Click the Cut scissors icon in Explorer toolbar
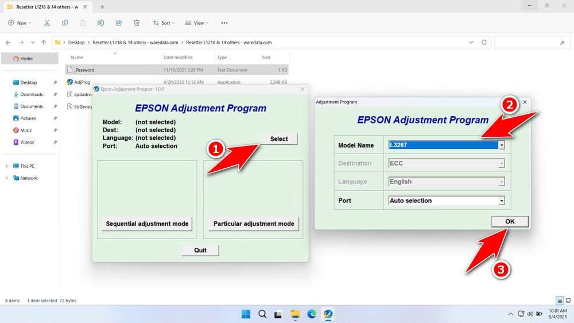The height and width of the screenshot is (323, 574). pos(47,23)
